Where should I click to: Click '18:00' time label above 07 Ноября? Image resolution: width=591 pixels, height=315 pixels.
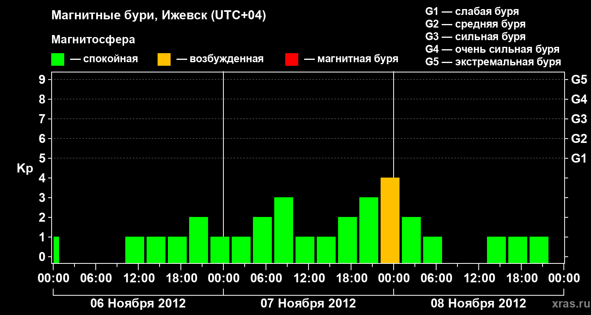(351, 278)
